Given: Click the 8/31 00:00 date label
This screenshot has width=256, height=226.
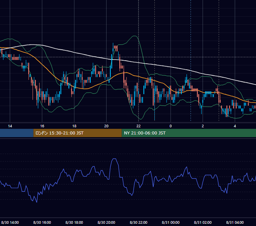Looking at the screenshot, I should click(x=171, y=222).
